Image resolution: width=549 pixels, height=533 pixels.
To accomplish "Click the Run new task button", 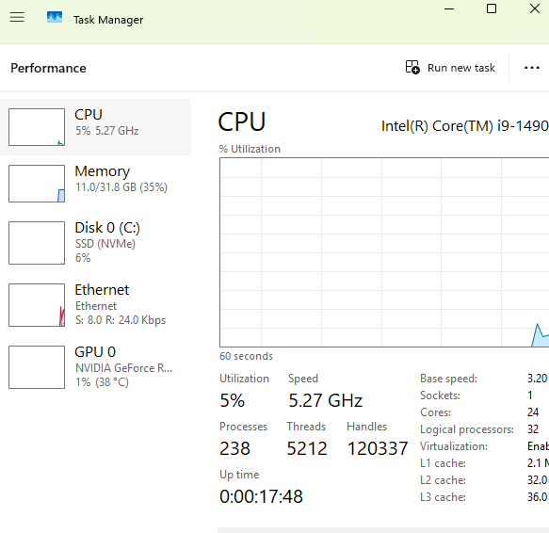I will [450, 67].
